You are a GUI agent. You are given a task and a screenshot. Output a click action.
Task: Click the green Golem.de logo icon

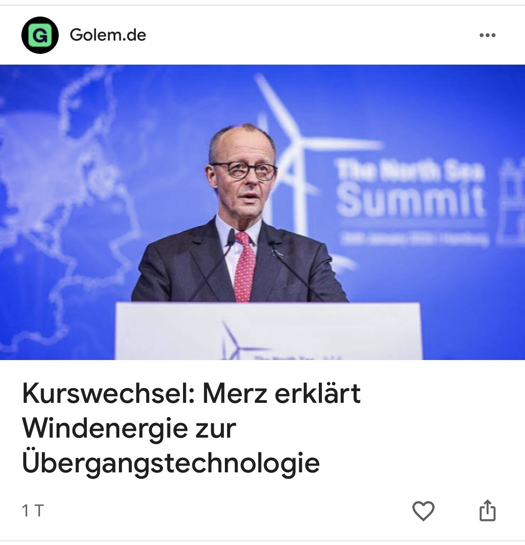coord(40,35)
